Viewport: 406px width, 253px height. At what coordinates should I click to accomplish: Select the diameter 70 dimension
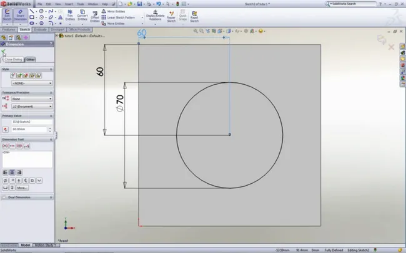click(x=120, y=103)
